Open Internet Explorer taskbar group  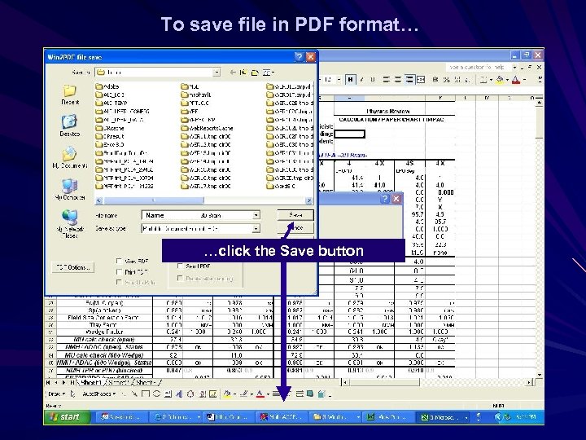click(177, 416)
